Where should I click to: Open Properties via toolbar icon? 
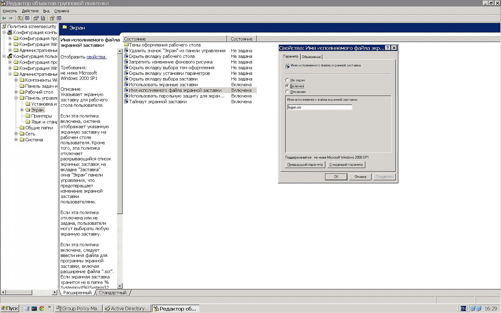click(36, 18)
